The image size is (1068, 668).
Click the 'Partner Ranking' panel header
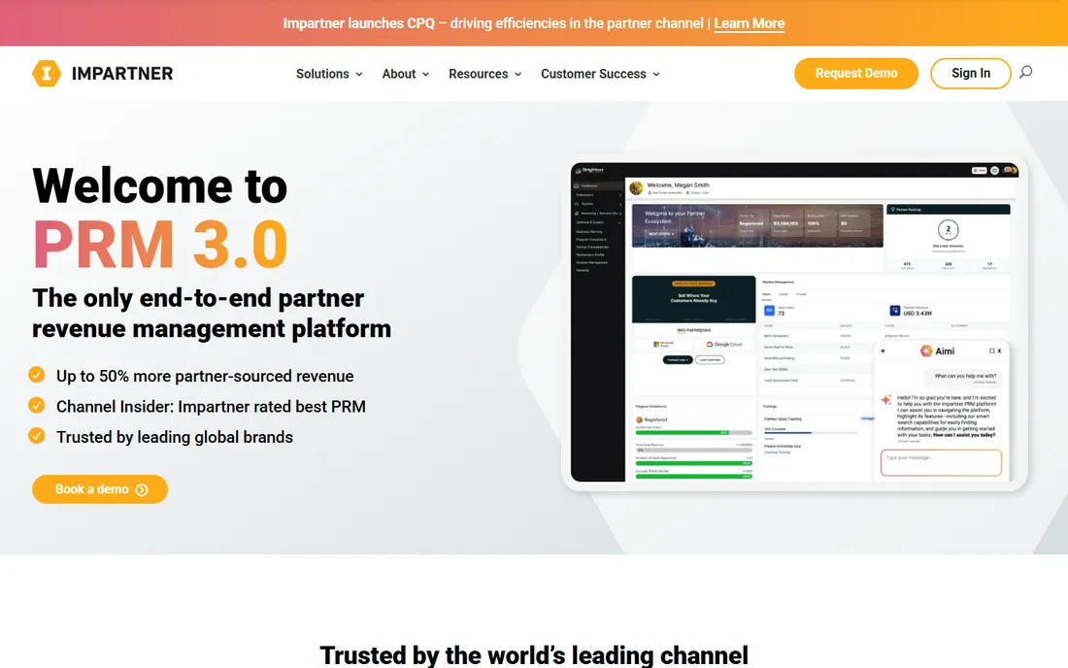(948, 209)
